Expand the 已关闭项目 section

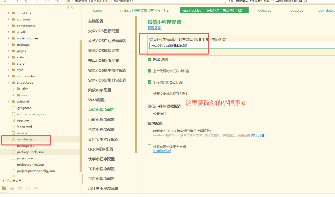3,181
